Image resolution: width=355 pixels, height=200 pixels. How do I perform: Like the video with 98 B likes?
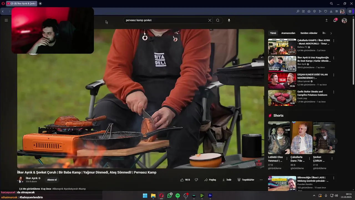point(185,180)
